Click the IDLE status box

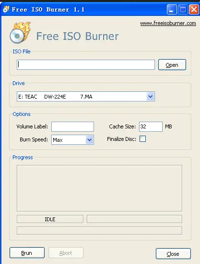[50, 219]
